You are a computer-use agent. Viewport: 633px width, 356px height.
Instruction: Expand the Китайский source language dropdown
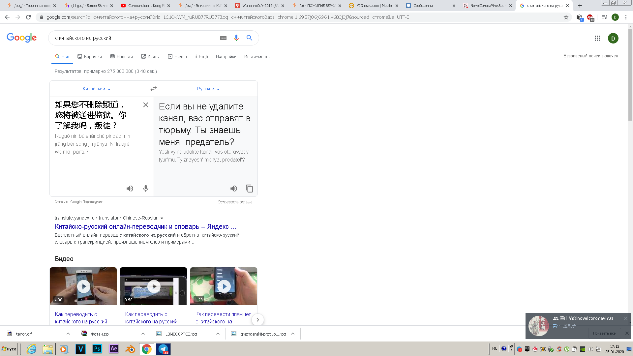click(x=97, y=89)
